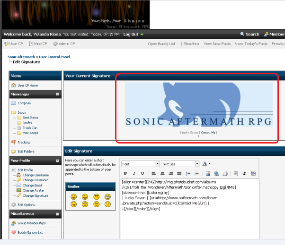The width and height of the screenshot is (285, 245).
Task: Open the text color dropdown arrow
Action: pyautogui.click(x=210, y=164)
